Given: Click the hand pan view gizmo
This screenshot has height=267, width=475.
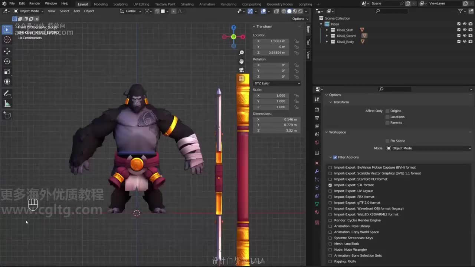Looking at the screenshot, I should 242,62.
